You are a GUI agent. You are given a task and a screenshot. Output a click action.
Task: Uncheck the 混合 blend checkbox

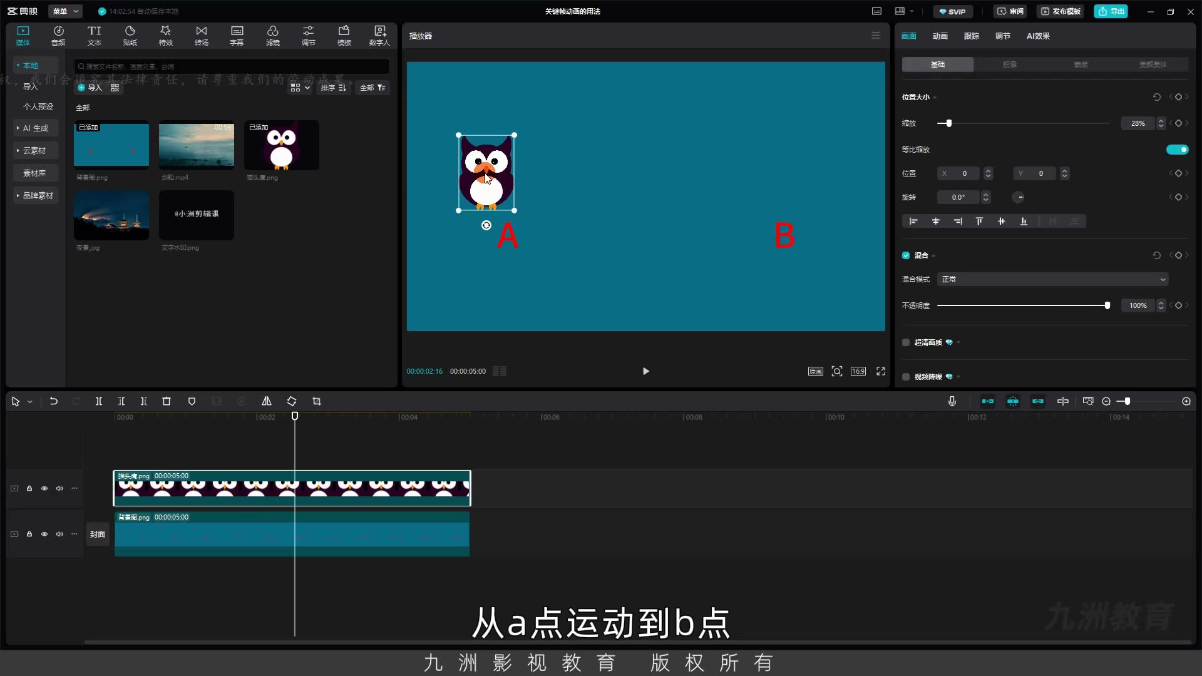(906, 255)
